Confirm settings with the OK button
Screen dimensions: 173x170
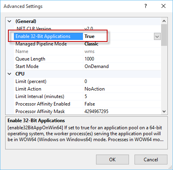tap(112, 160)
